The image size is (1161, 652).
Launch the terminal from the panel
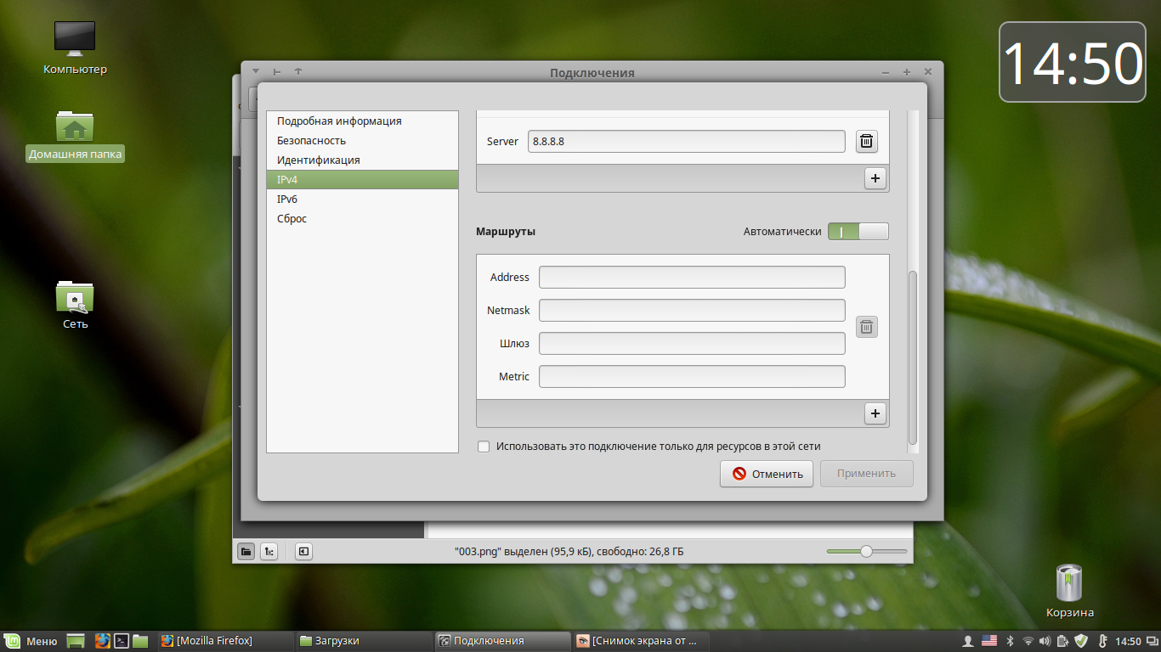tap(122, 641)
